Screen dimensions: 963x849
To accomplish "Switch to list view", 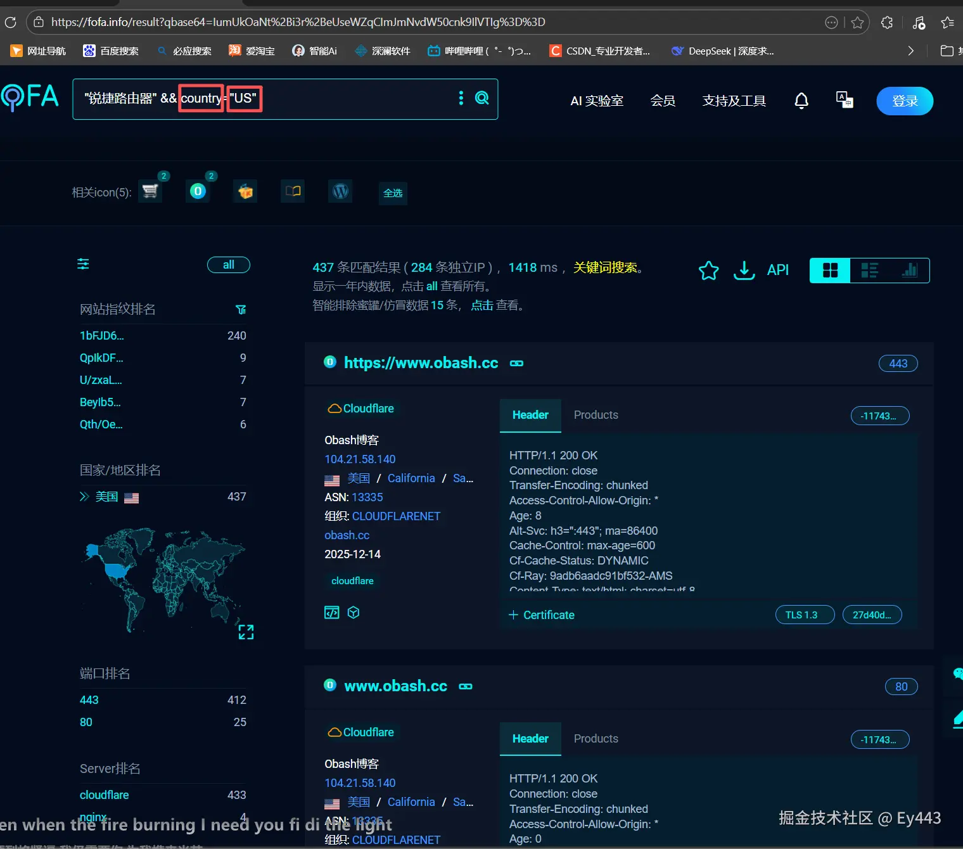I will pyautogui.click(x=869, y=271).
